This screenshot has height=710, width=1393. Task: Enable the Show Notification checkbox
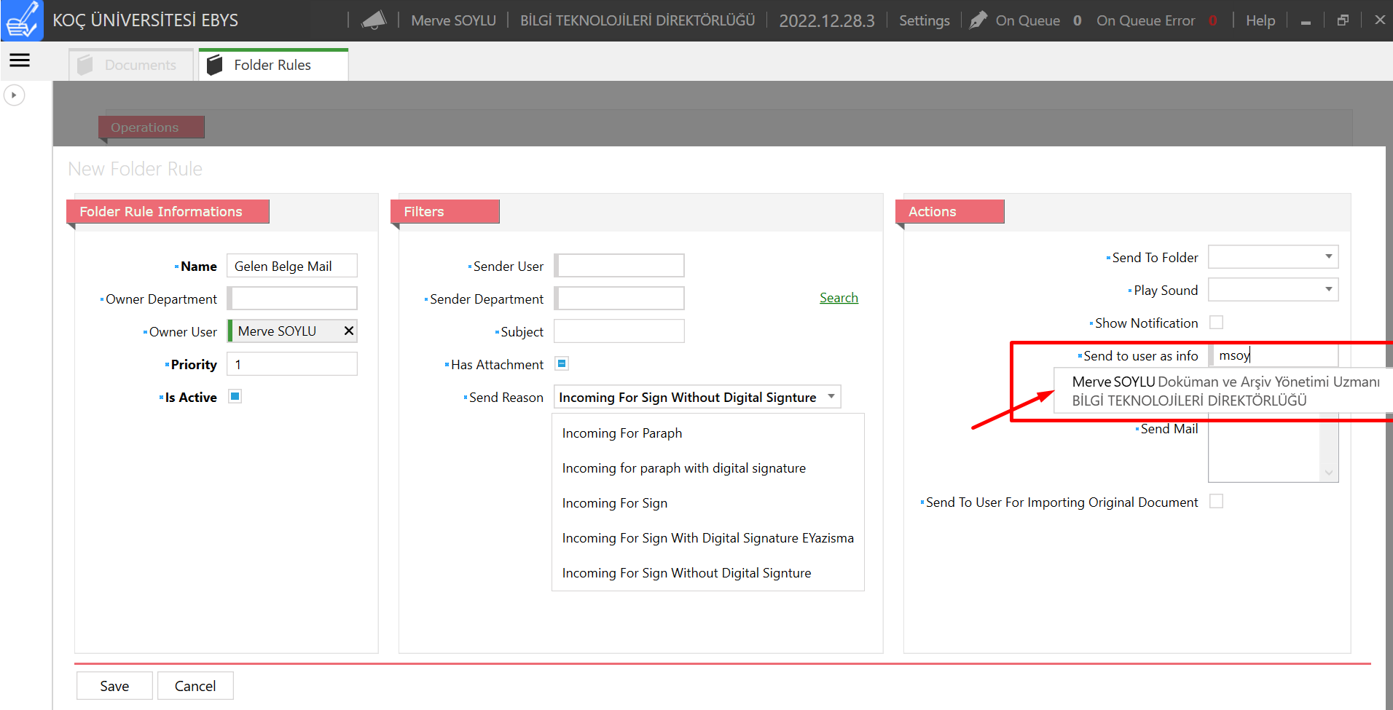(1216, 323)
